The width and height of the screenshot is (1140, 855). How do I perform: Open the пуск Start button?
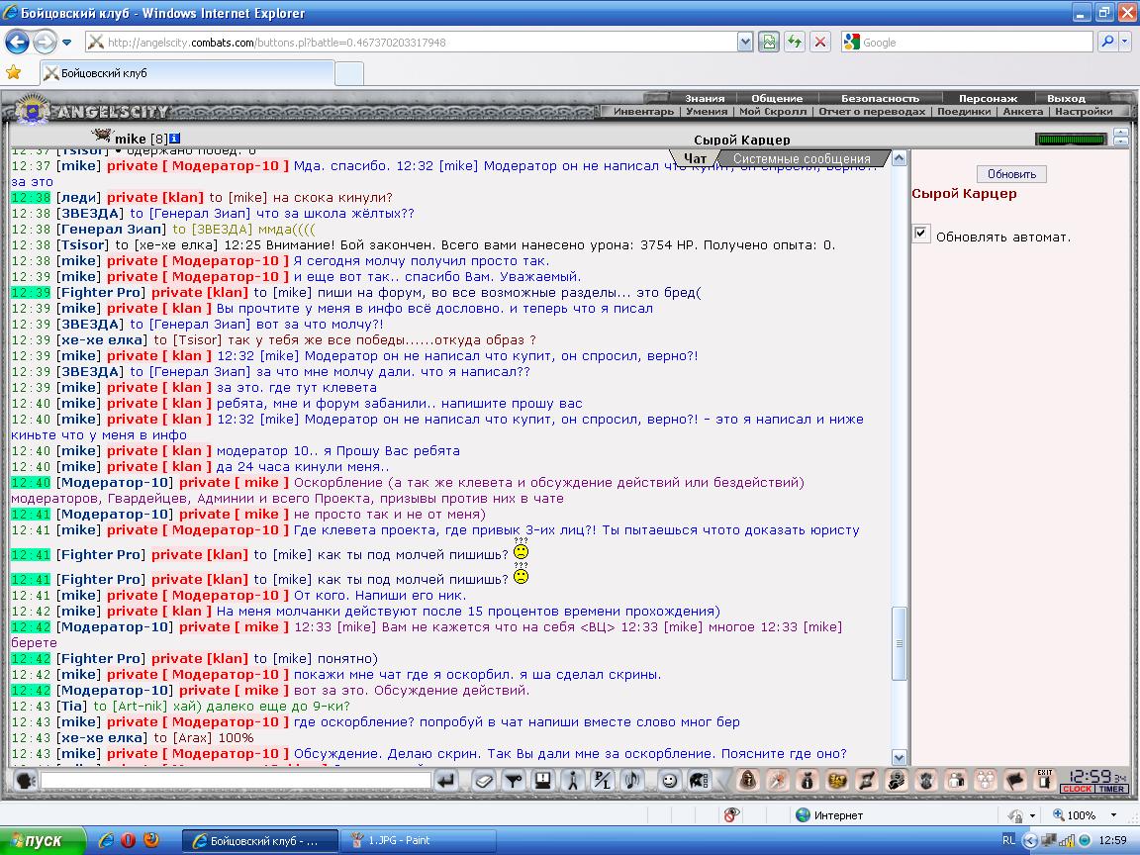(x=43, y=840)
